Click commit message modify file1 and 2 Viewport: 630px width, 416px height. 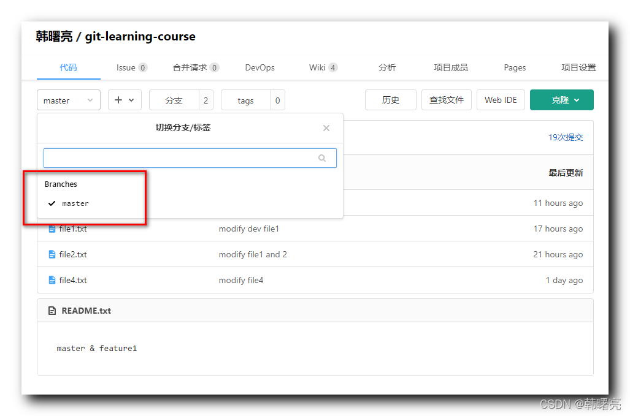pyautogui.click(x=253, y=254)
